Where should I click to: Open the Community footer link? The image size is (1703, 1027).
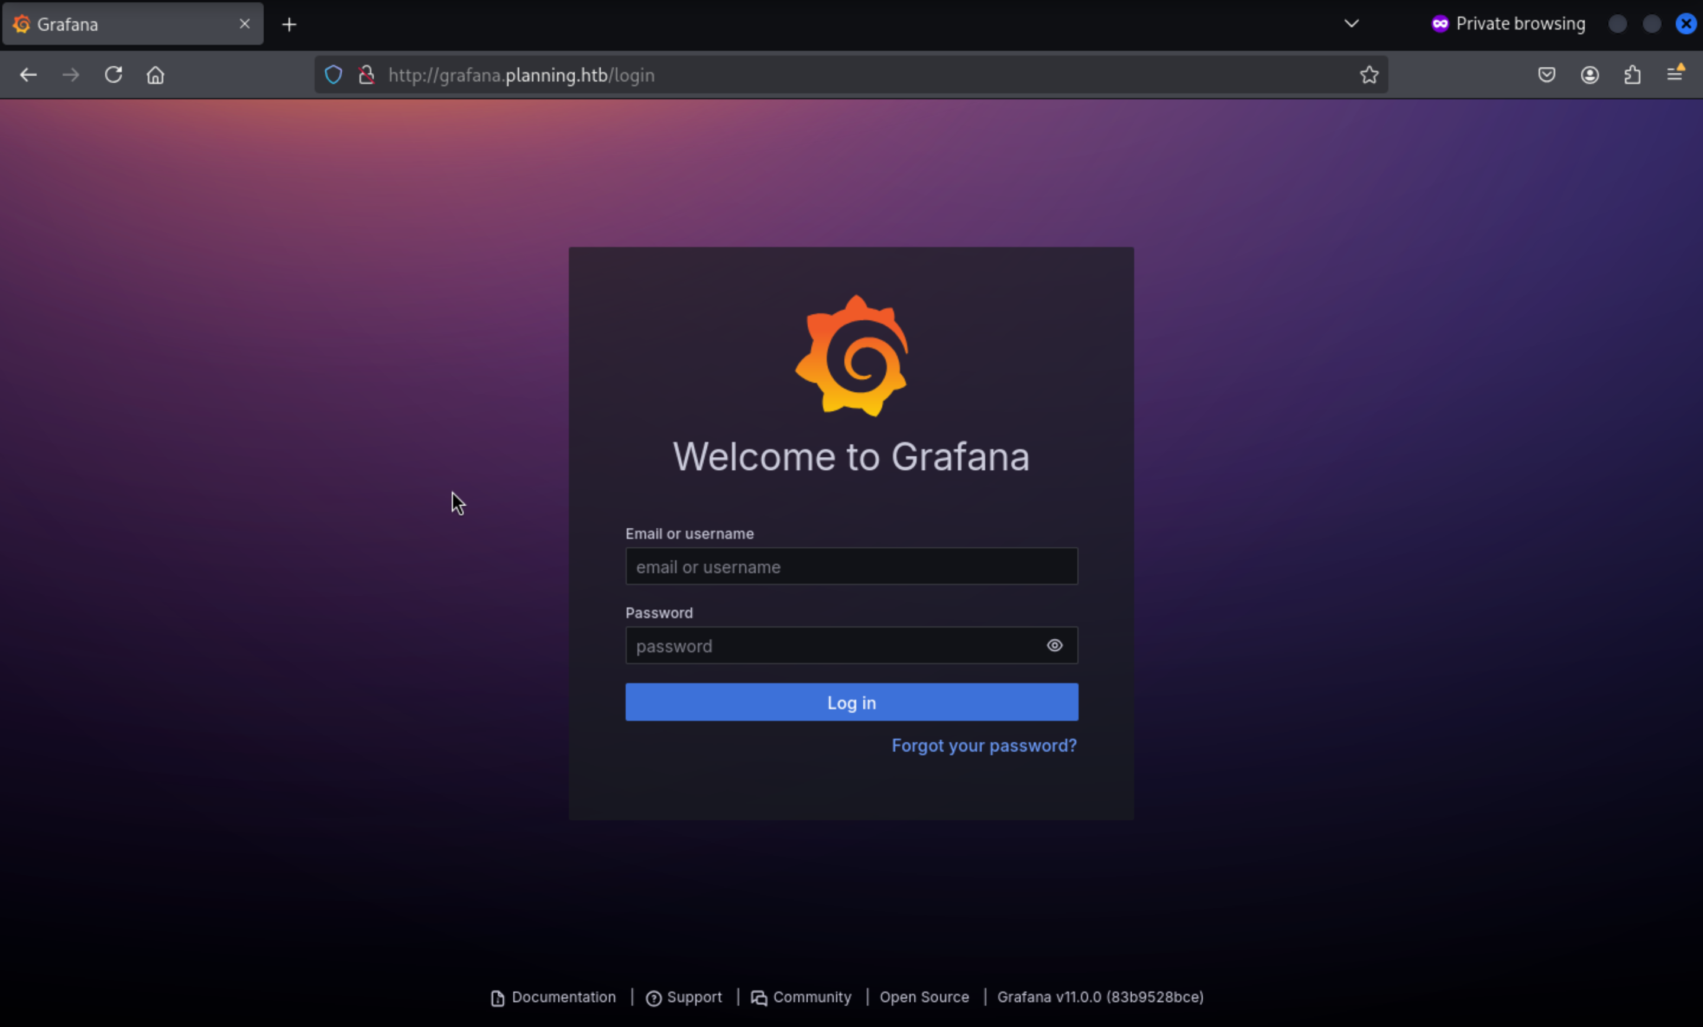[811, 997]
